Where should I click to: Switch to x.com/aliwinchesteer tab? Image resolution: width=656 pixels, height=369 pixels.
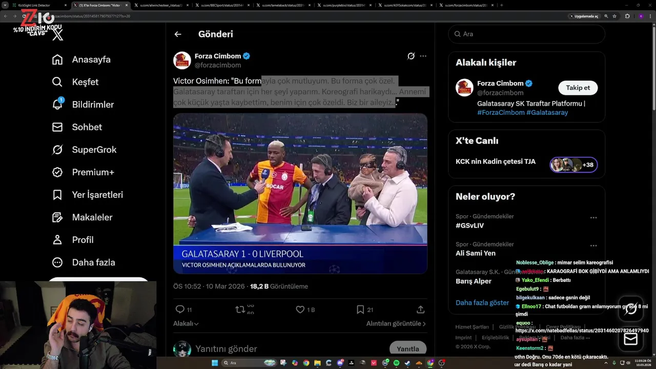pos(162,5)
